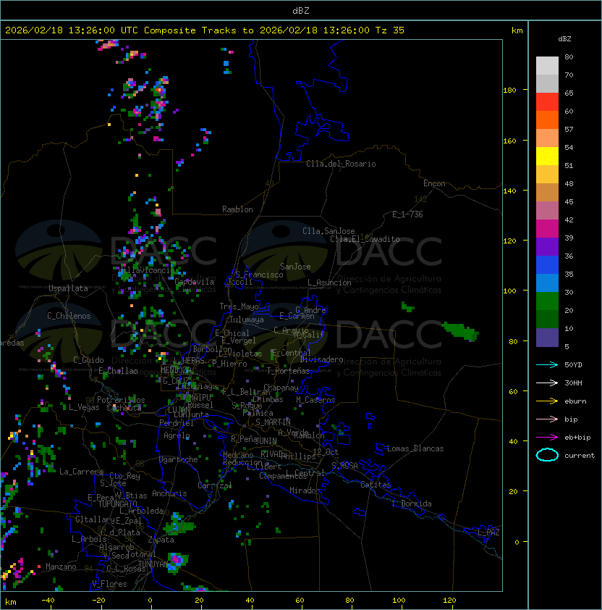Click the Ramblon label near top center
The image size is (602, 610).
pos(237,209)
